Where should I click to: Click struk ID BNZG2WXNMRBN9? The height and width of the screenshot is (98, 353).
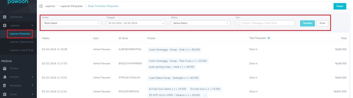click(x=130, y=63)
